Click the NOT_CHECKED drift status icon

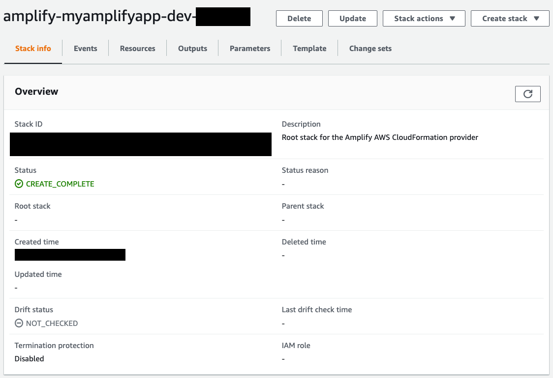click(19, 323)
